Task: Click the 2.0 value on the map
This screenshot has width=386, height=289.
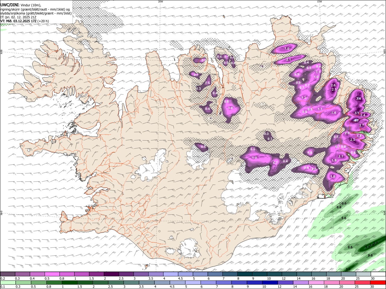Action: click(x=347, y=133)
